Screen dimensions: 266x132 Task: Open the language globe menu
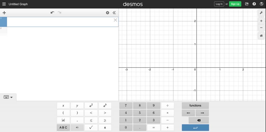(x=262, y=4)
